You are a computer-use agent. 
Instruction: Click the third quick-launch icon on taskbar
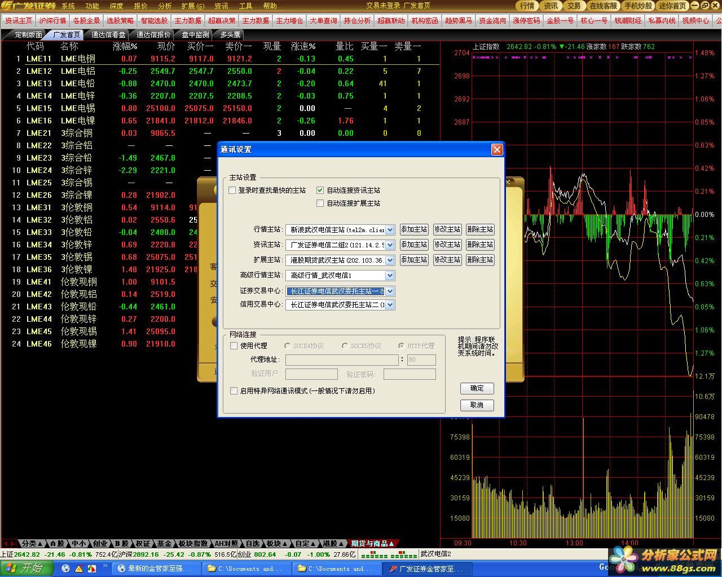[x=92, y=569]
